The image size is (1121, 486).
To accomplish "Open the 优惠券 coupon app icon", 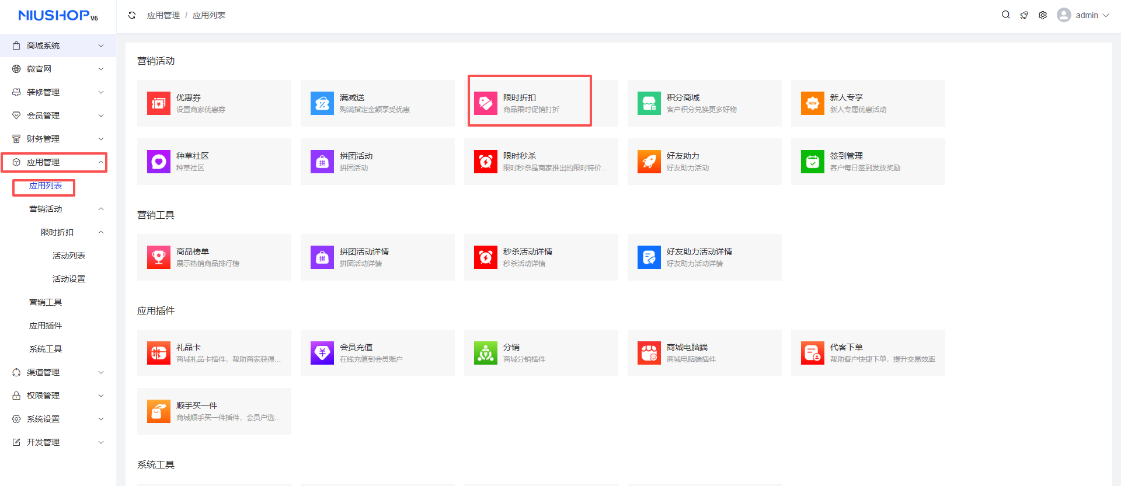I will click(x=158, y=103).
